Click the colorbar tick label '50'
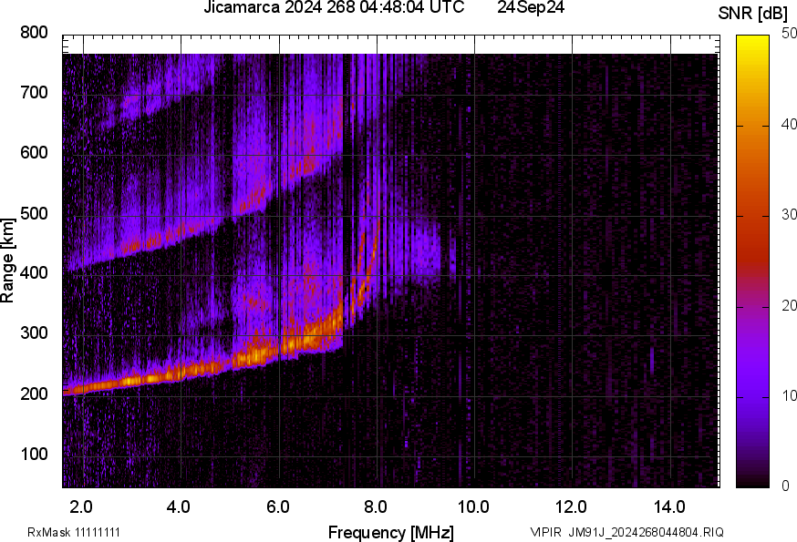797x542 pixels. (x=789, y=34)
